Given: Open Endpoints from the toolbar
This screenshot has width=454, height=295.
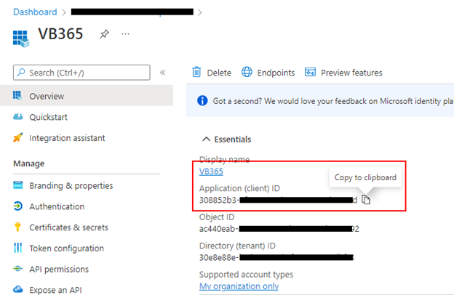Looking at the screenshot, I should click(x=276, y=73).
